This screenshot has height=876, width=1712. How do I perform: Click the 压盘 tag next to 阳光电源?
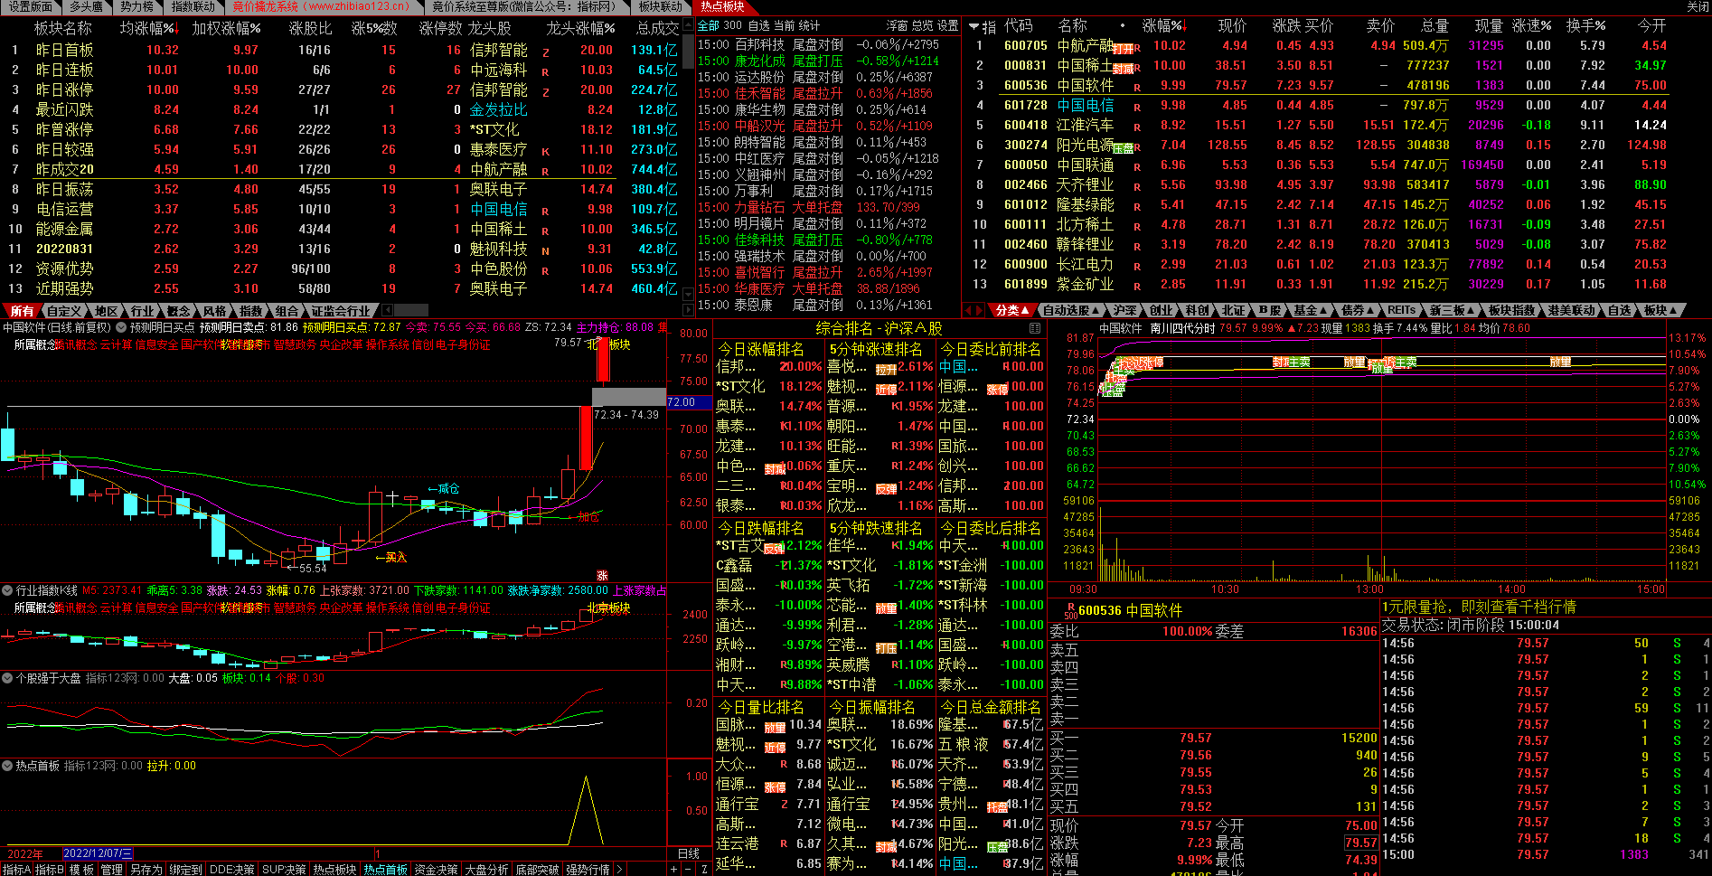(x=1123, y=147)
